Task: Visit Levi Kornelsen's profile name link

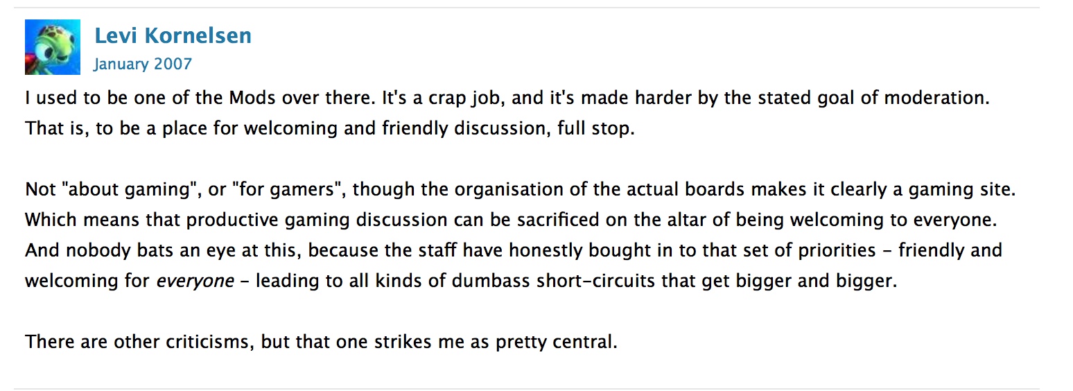Action: tap(173, 35)
